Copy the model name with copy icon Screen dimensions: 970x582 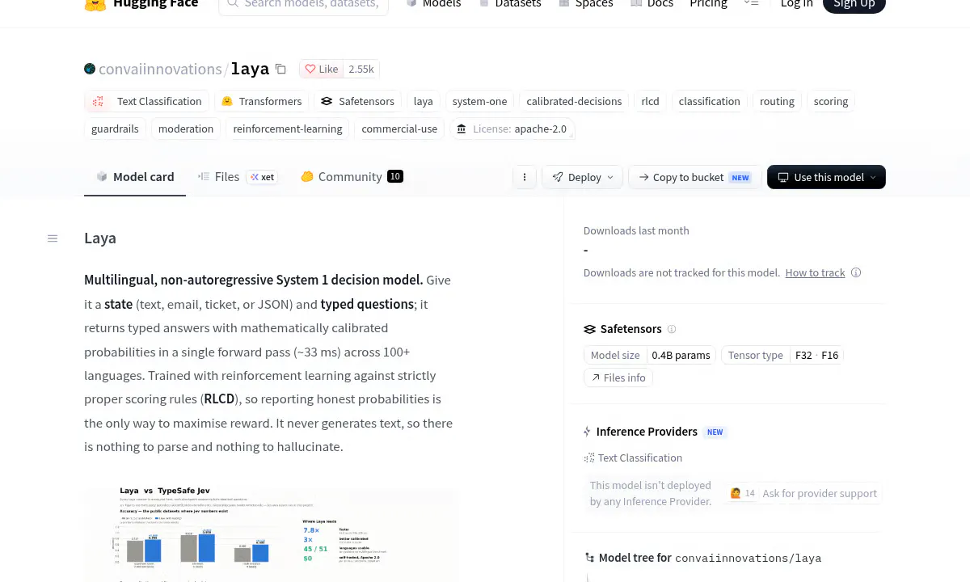280,69
